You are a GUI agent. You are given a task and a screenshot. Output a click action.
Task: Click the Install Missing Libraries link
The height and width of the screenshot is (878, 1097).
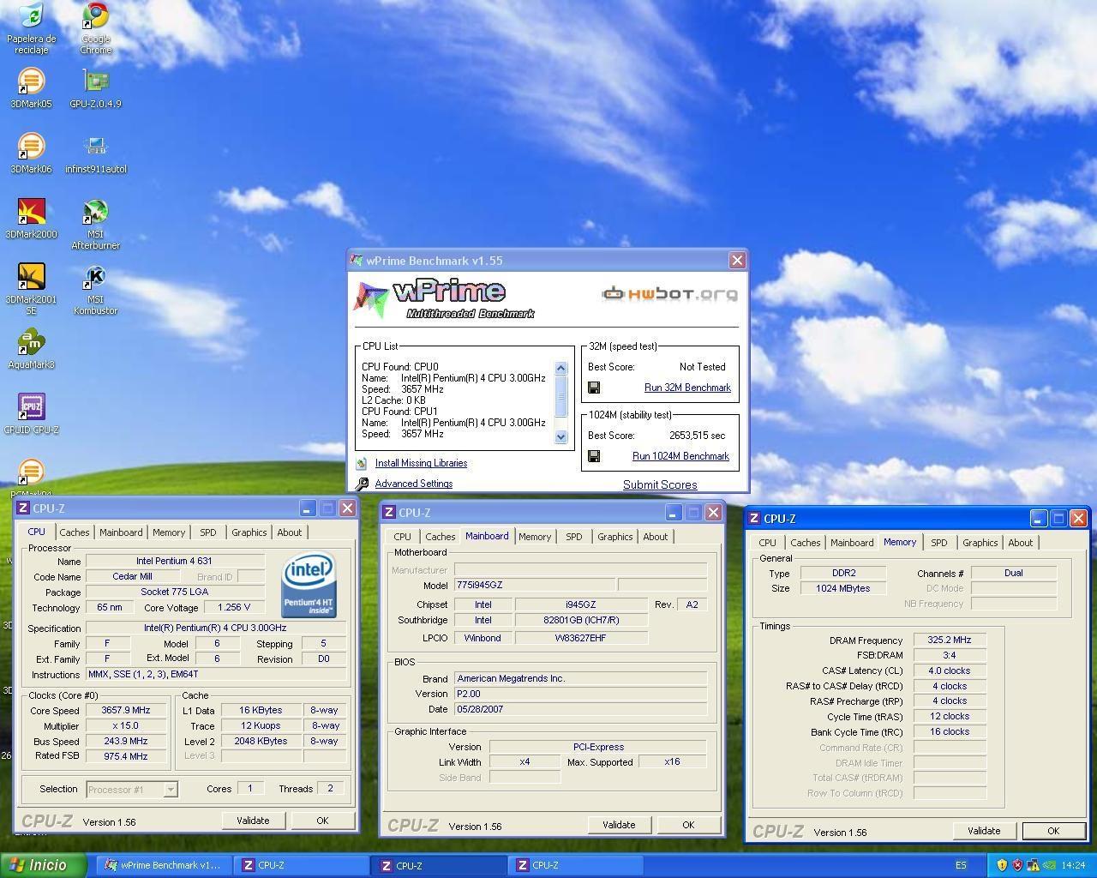click(x=421, y=463)
